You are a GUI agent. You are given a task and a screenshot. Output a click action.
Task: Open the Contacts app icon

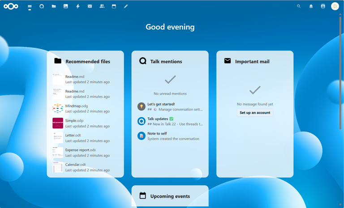(102, 6)
